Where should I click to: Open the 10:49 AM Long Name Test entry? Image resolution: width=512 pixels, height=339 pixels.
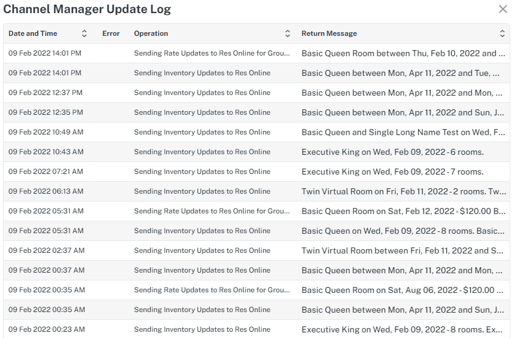[x=257, y=132]
